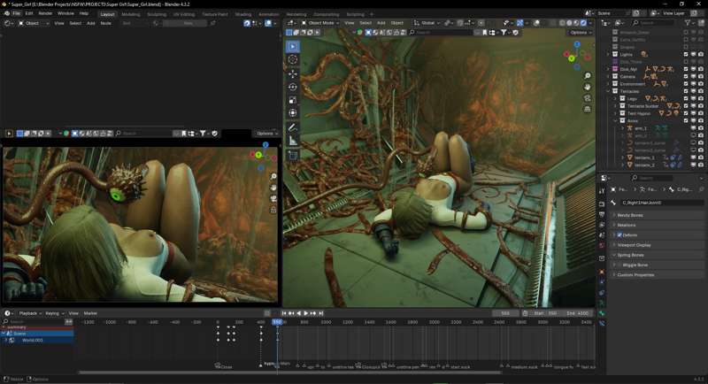Expand the Custom Properties panel
The width and height of the screenshot is (708, 384).
[x=635, y=274]
